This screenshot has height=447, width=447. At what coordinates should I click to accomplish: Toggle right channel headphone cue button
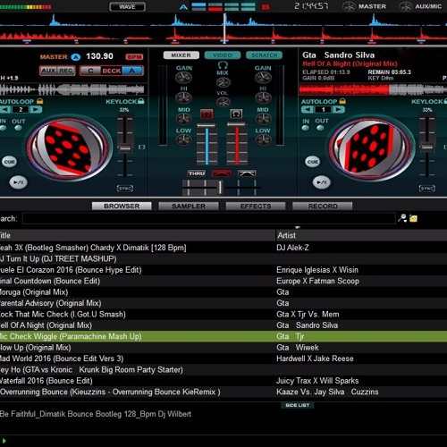[x=236, y=114]
